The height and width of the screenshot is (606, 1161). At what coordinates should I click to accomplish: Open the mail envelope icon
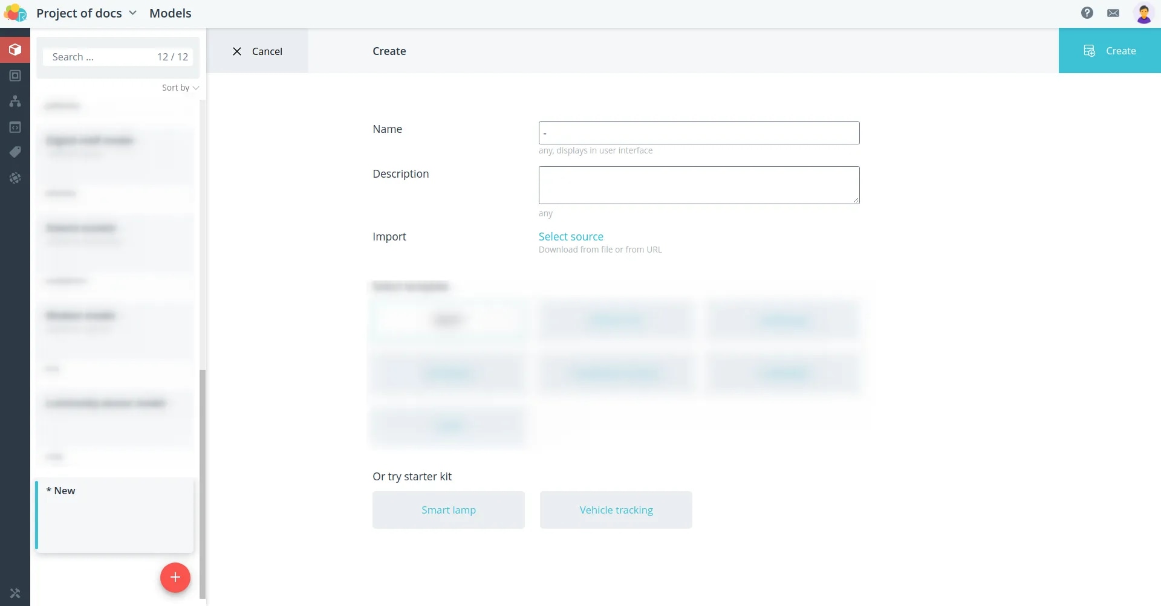tap(1113, 13)
